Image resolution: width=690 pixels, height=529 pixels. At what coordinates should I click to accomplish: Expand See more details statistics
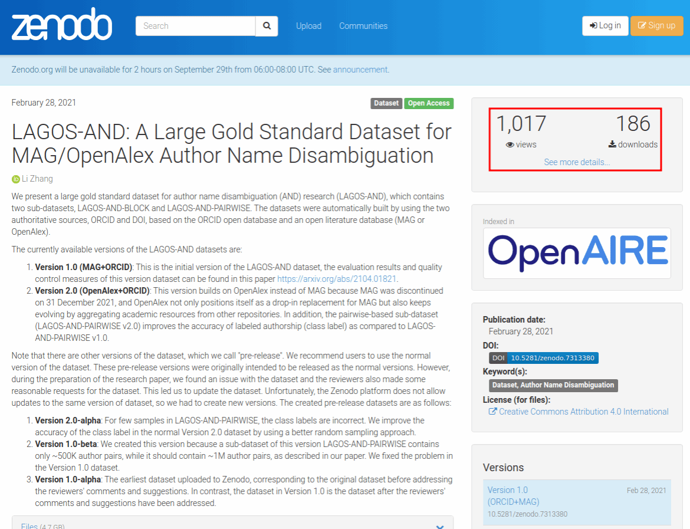click(x=576, y=162)
